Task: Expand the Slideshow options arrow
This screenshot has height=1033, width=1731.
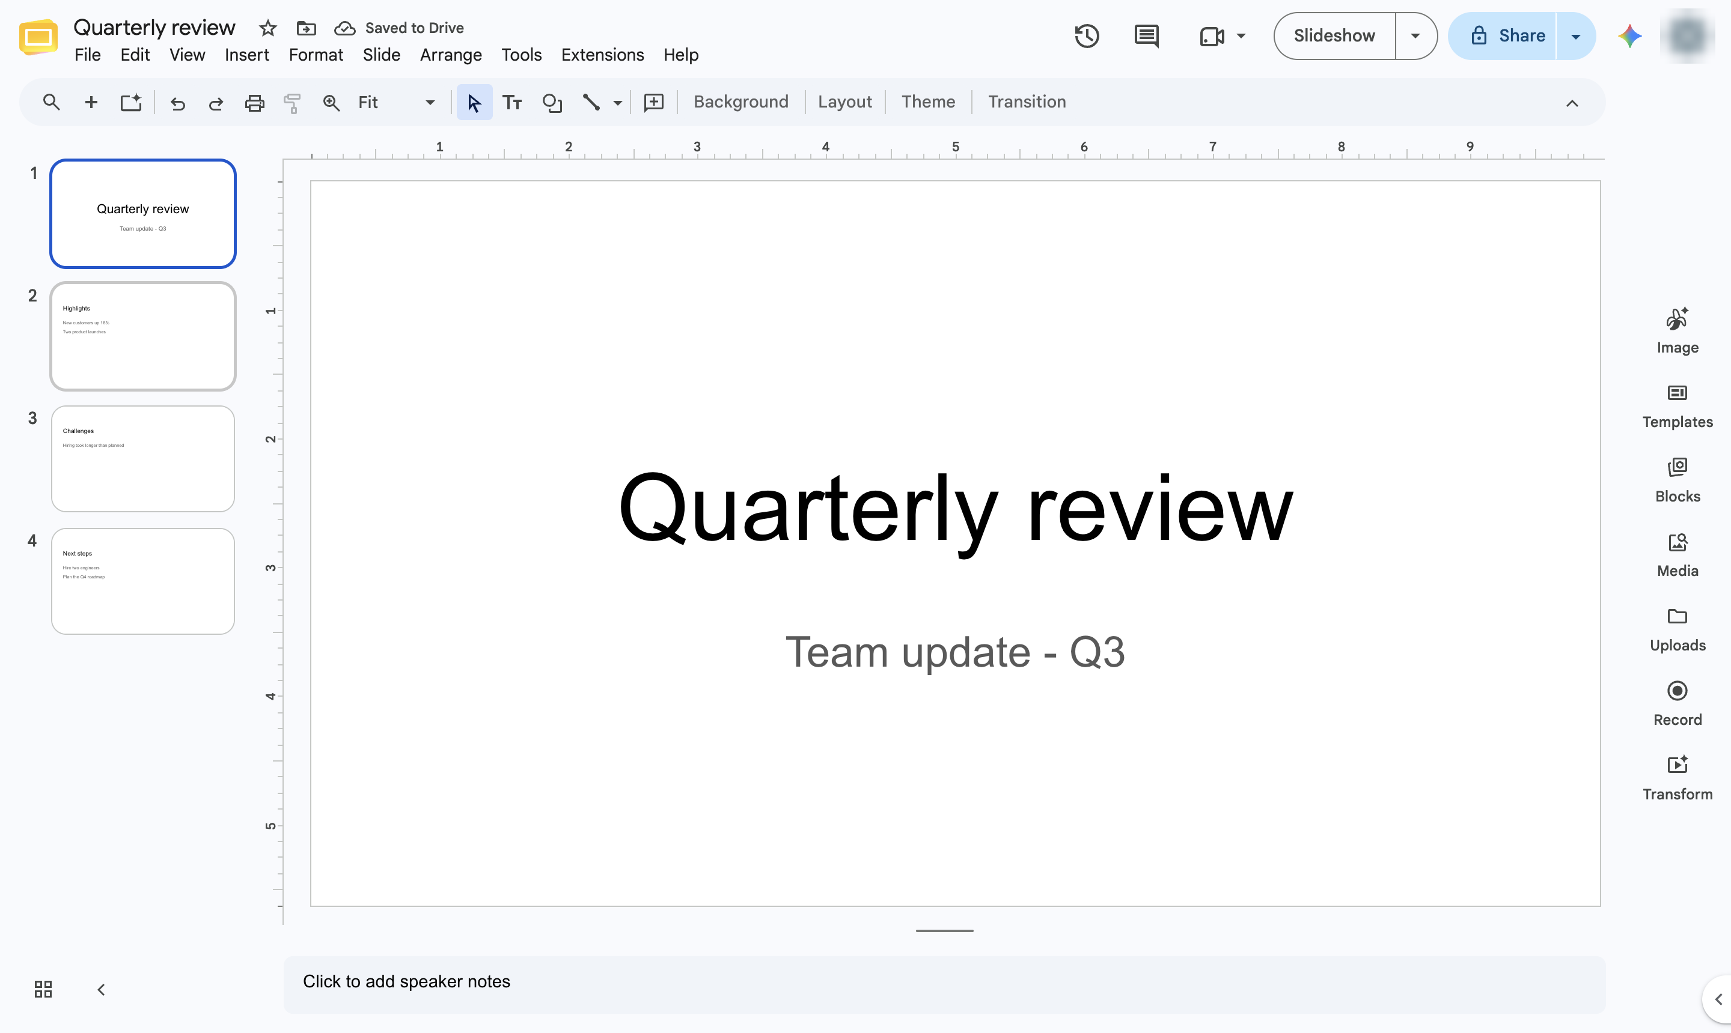Action: point(1415,35)
